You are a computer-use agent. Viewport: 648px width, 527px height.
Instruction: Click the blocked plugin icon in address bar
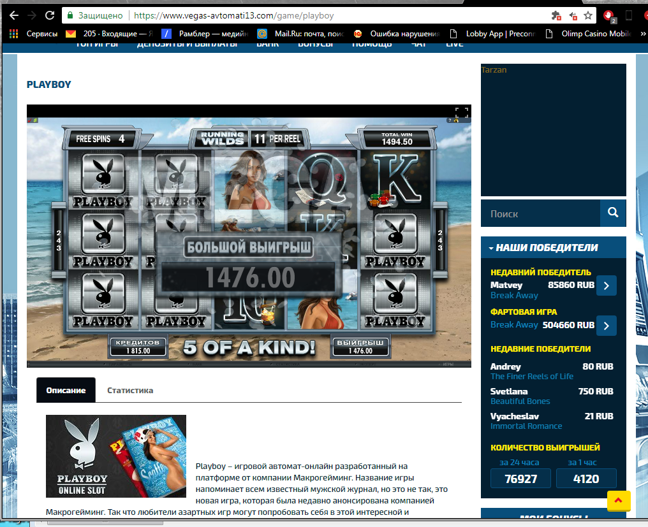pos(556,15)
